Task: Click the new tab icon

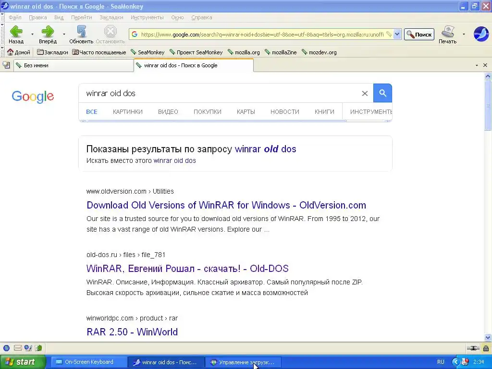Action: coord(6,65)
